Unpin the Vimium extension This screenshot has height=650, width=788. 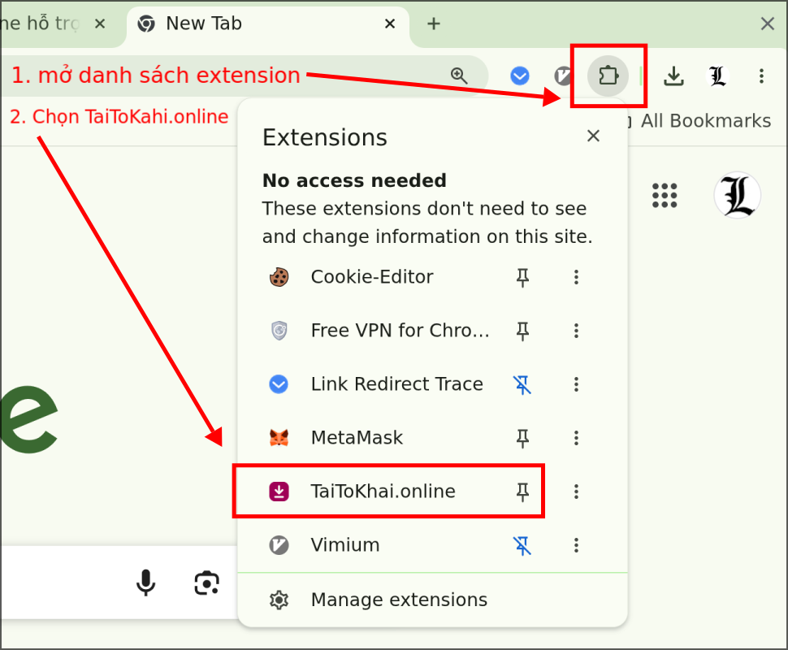522,545
